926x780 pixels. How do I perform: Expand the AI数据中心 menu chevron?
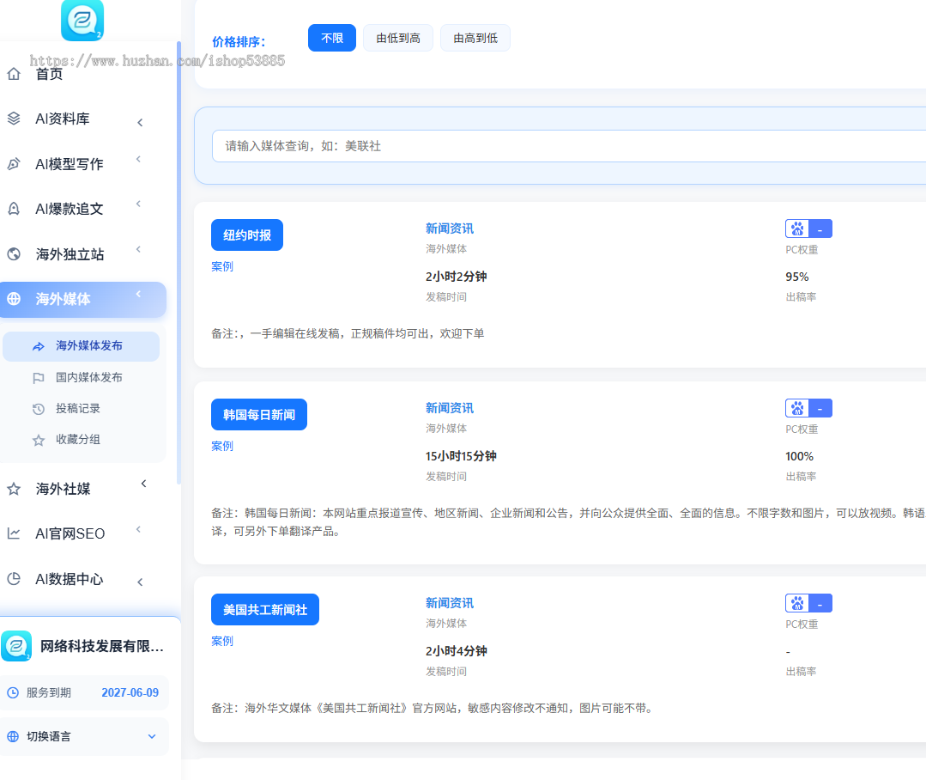[x=140, y=582]
